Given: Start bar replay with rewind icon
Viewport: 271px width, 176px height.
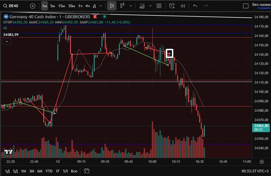Looking at the screenshot, I should (x=182, y=6).
